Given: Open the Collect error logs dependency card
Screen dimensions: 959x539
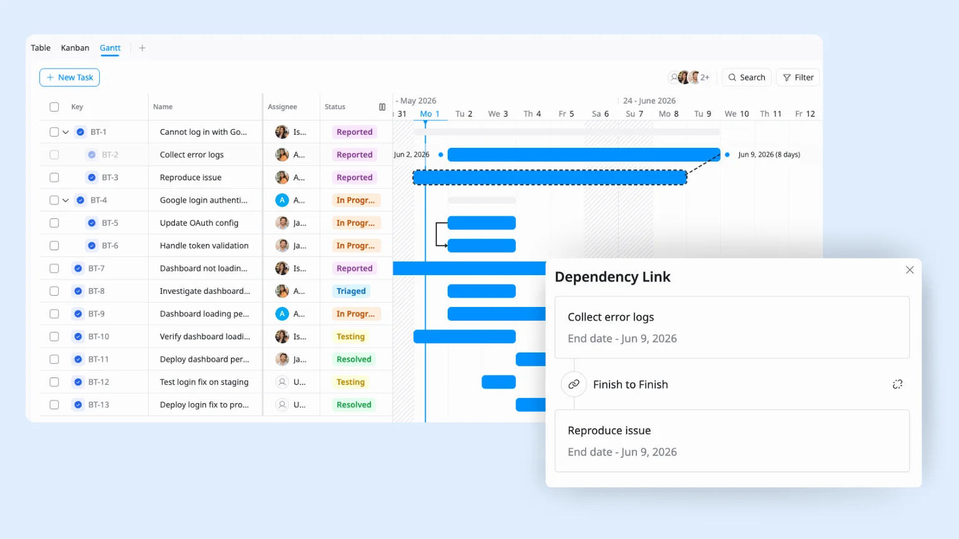Looking at the screenshot, I should coord(732,328).
